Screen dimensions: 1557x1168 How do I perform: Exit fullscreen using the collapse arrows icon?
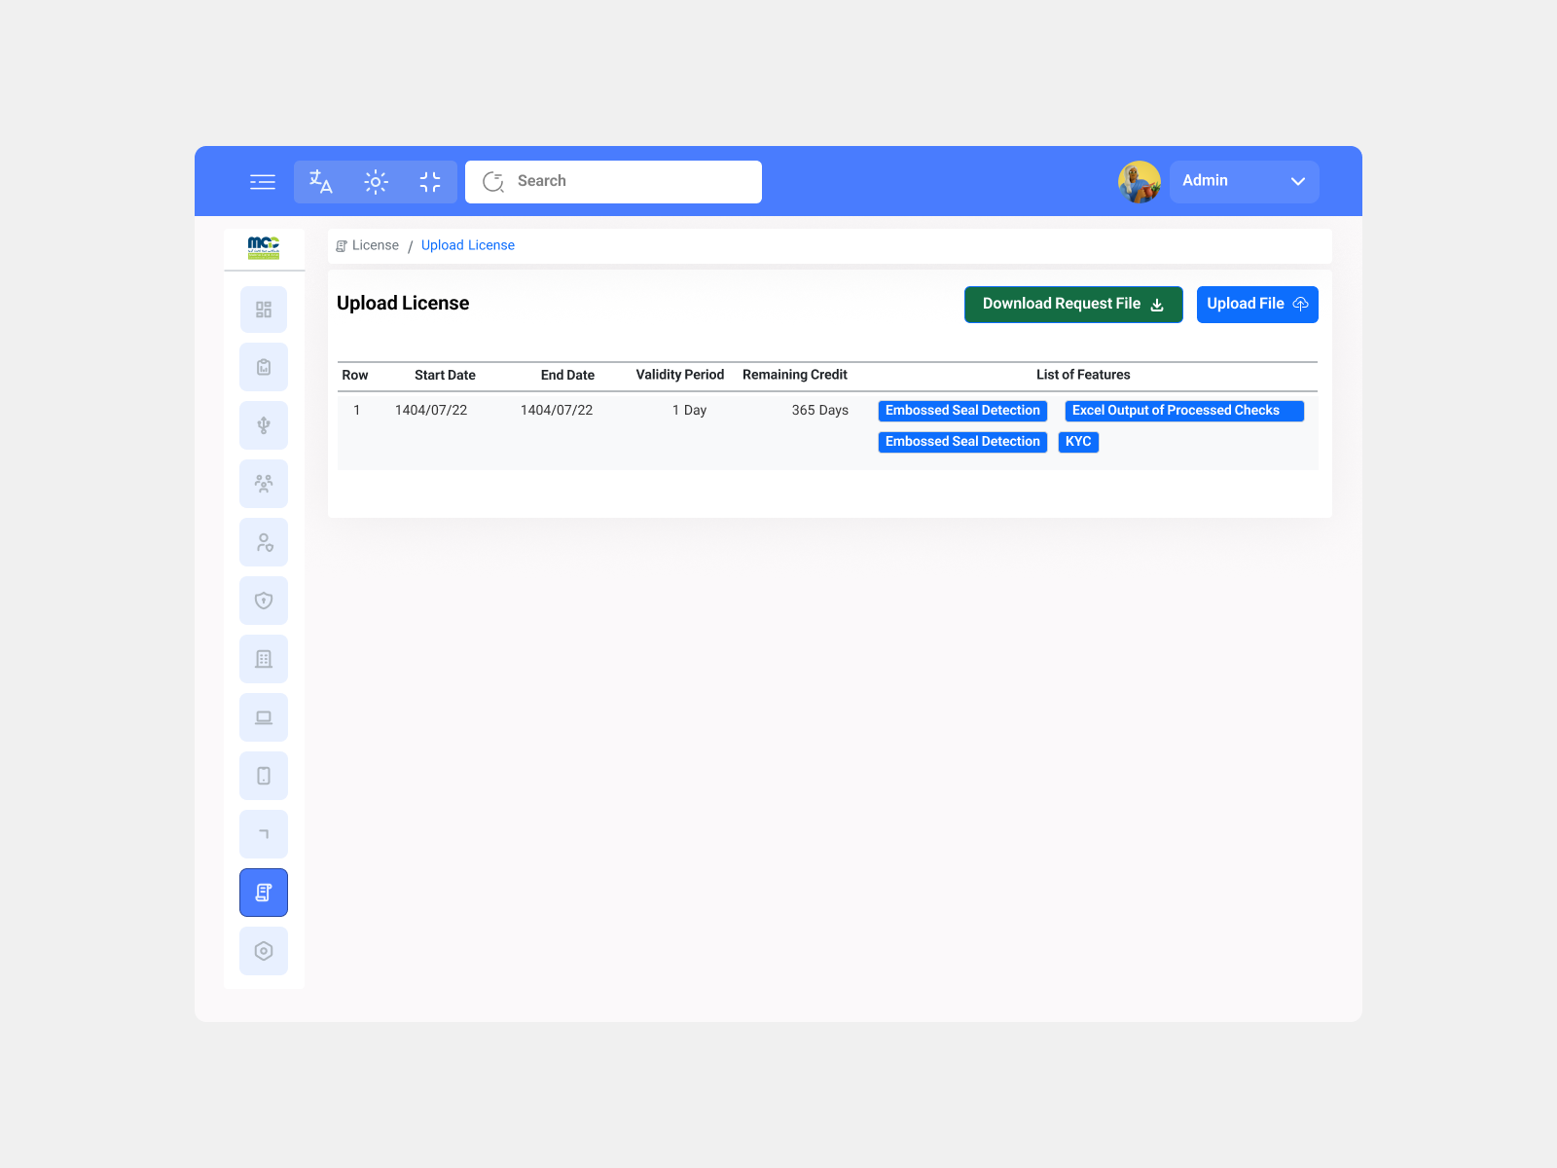430,182
